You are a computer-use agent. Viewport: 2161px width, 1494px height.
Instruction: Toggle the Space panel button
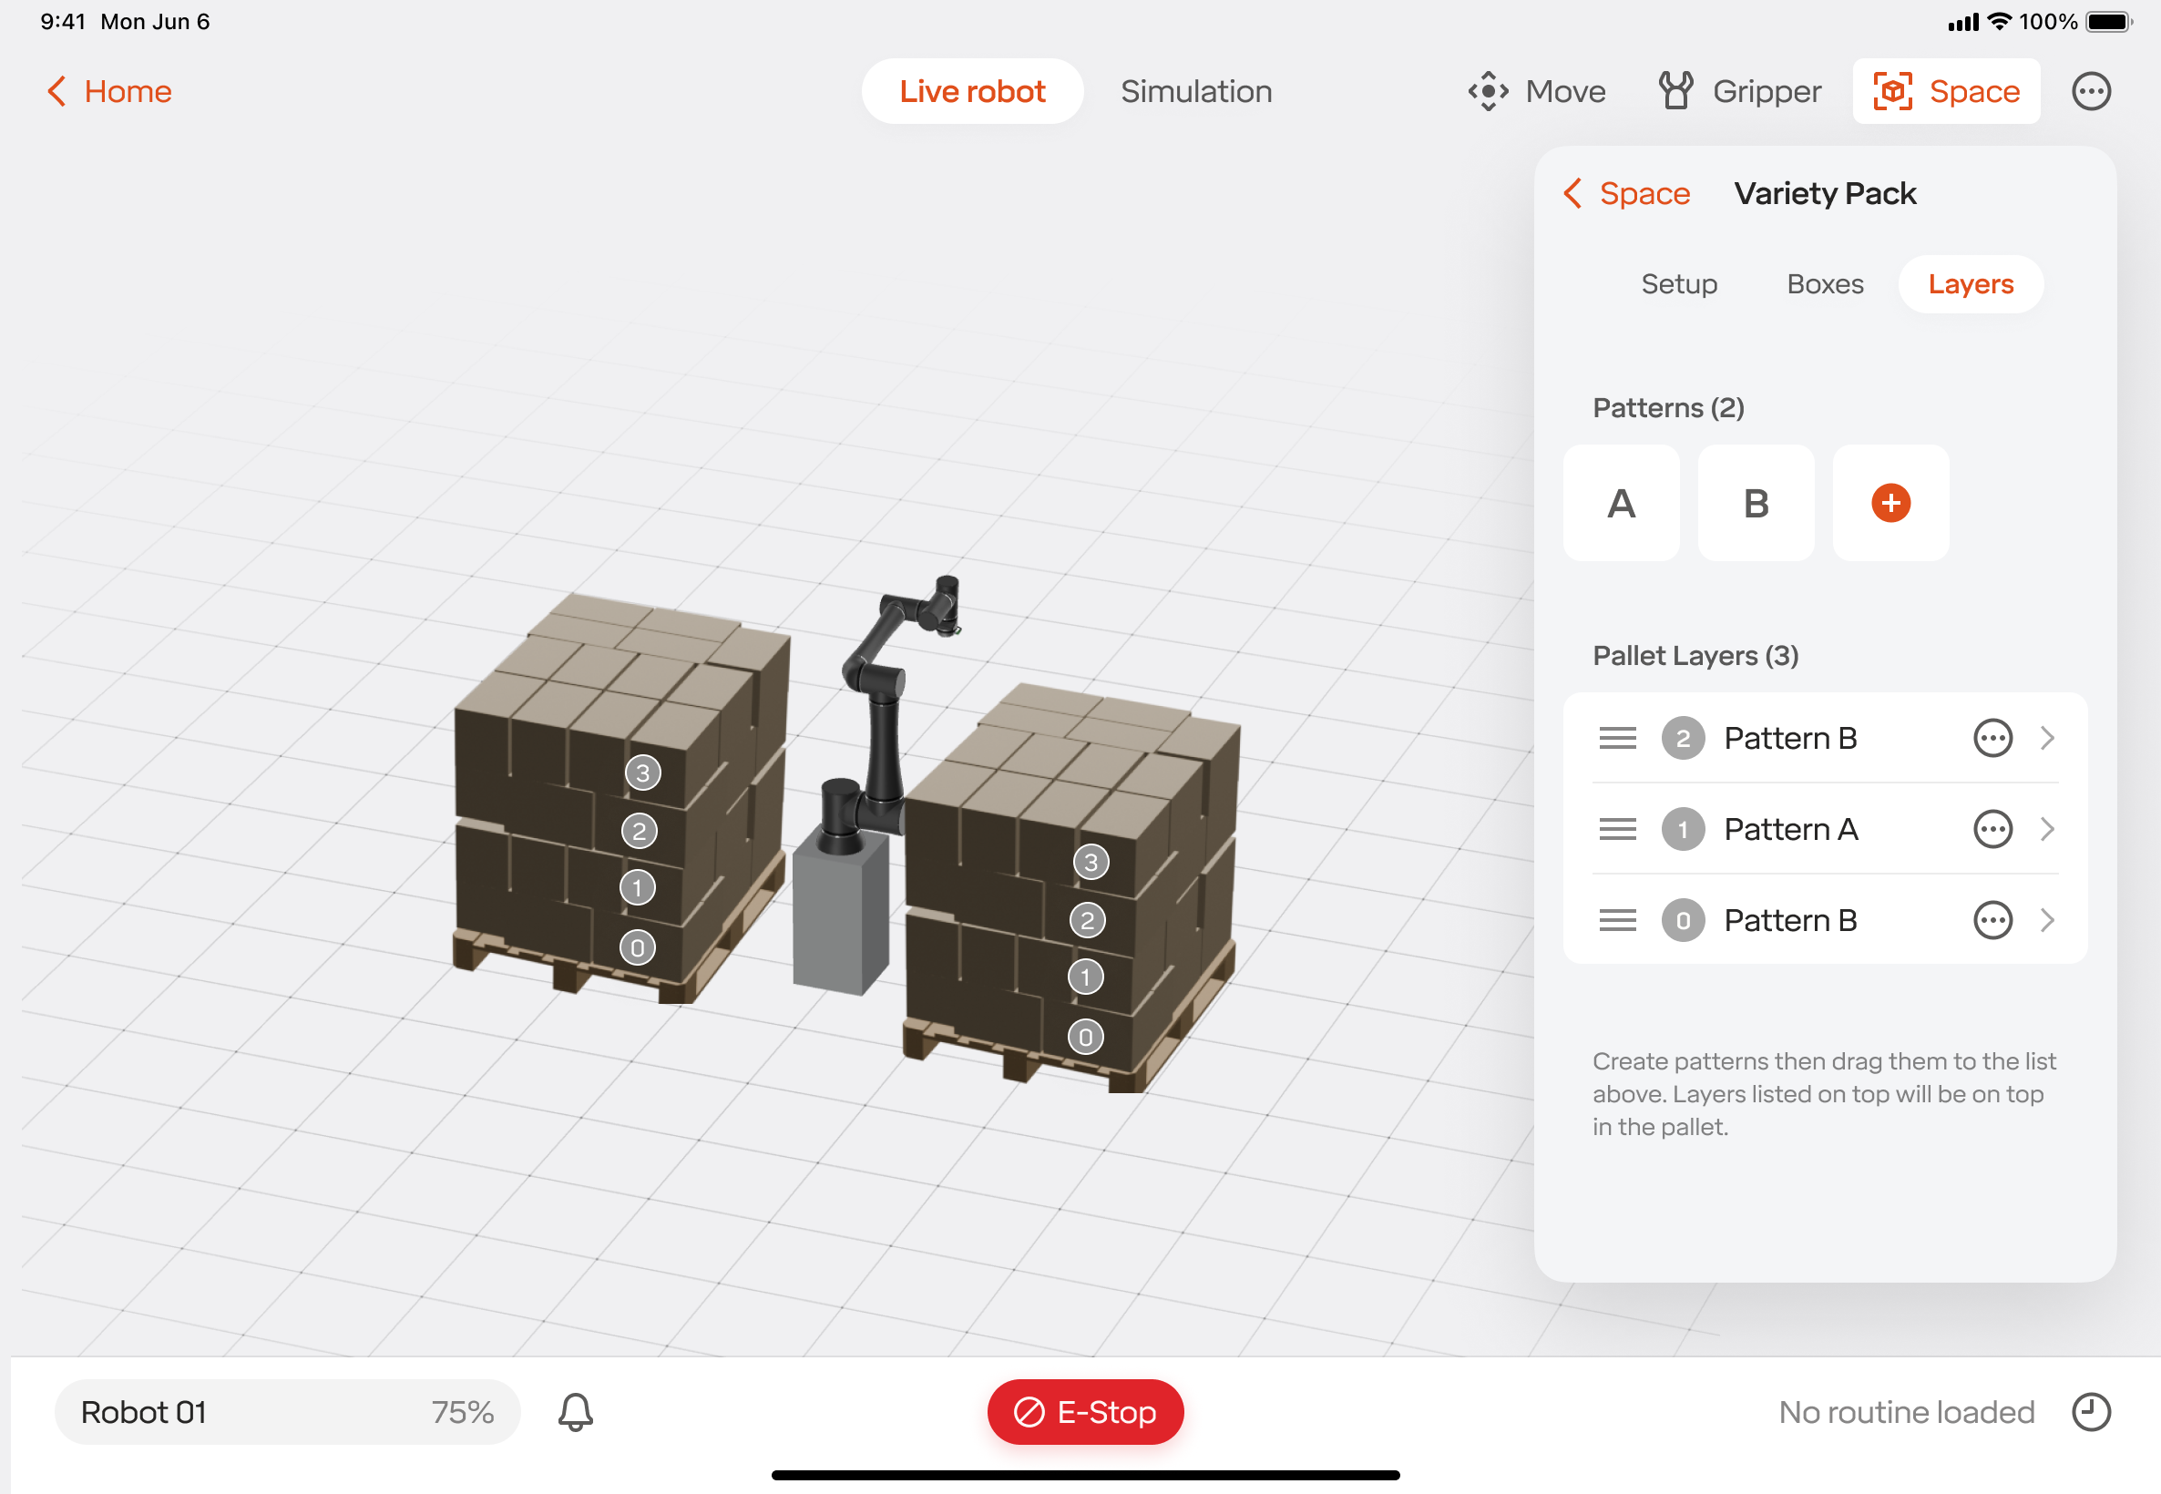(x=1945, y=91)
